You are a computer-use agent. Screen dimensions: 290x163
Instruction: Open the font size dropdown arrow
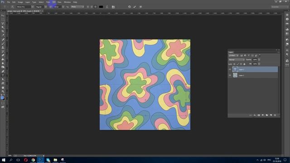click(63, 7)
